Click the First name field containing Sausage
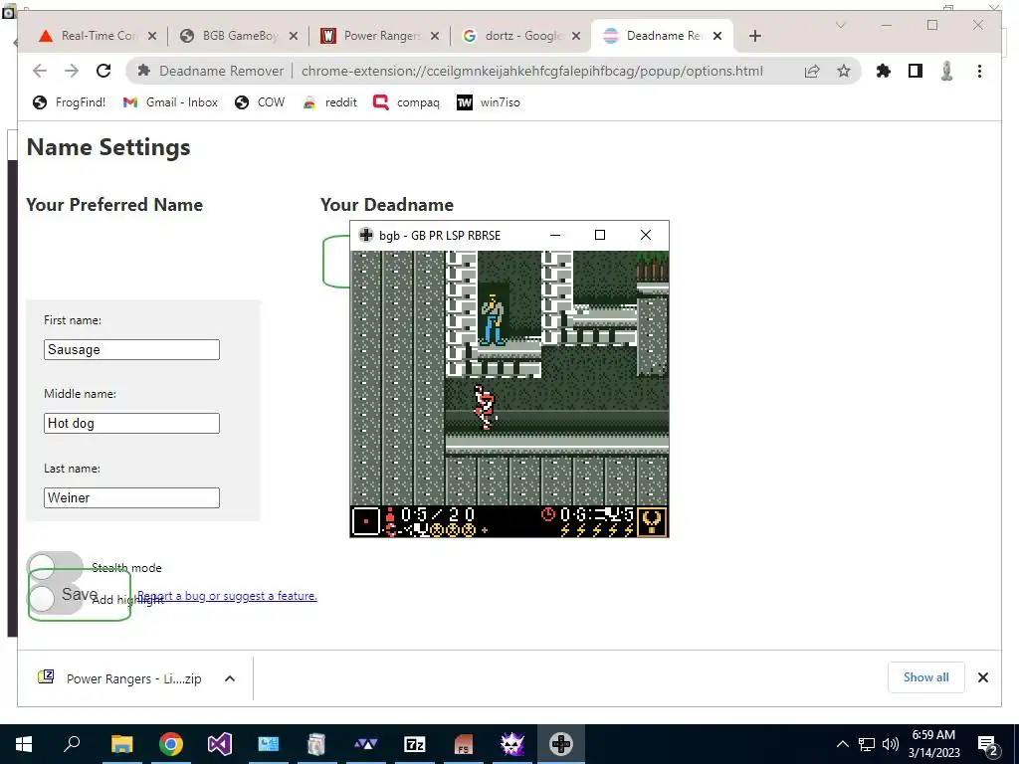This screenshot has width=1019, height=764. 132,349
